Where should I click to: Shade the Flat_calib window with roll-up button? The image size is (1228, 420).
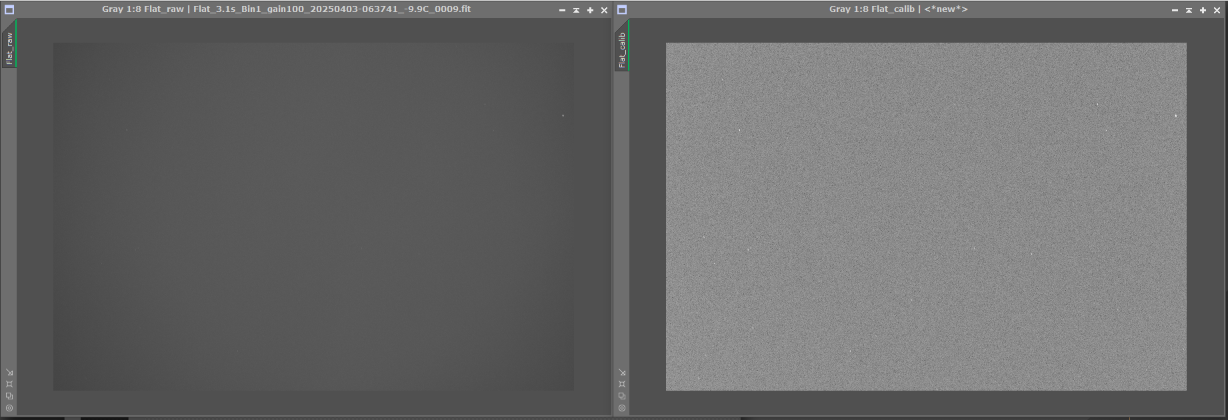coord(1189,10)
